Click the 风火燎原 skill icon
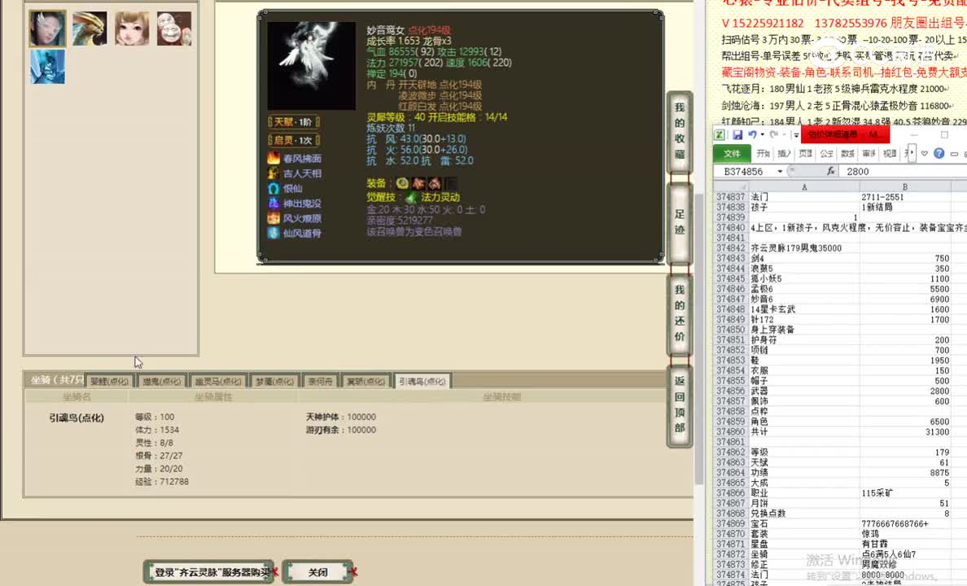Viewport: 967px width, 586px height. point(273,218)
